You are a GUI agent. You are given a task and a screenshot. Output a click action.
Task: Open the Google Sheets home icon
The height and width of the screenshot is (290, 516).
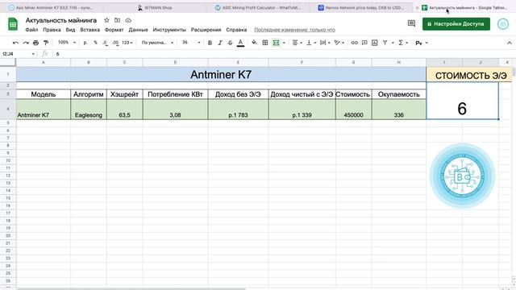(x=13, y=24)
